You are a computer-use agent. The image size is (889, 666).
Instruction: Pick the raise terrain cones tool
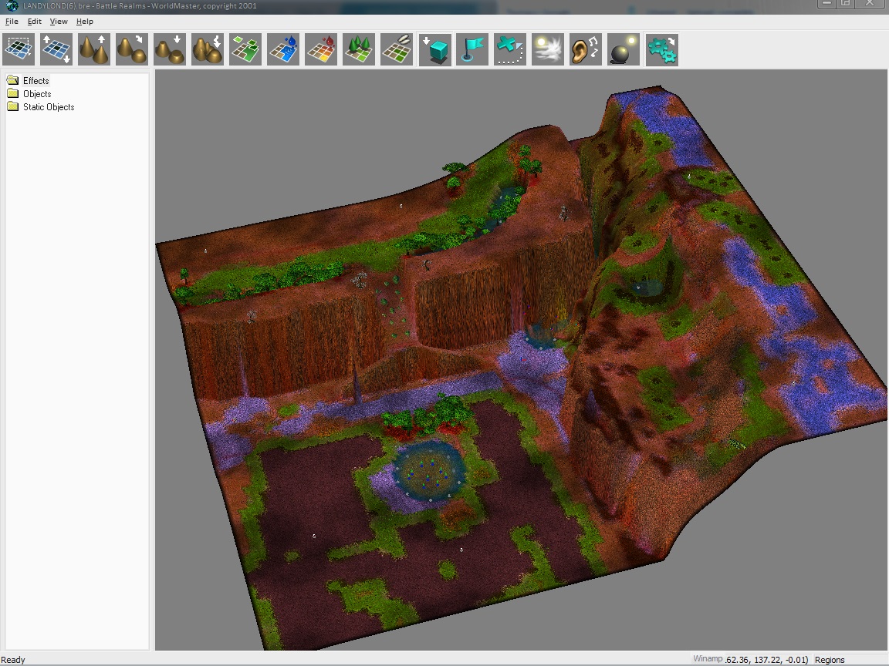94,49
